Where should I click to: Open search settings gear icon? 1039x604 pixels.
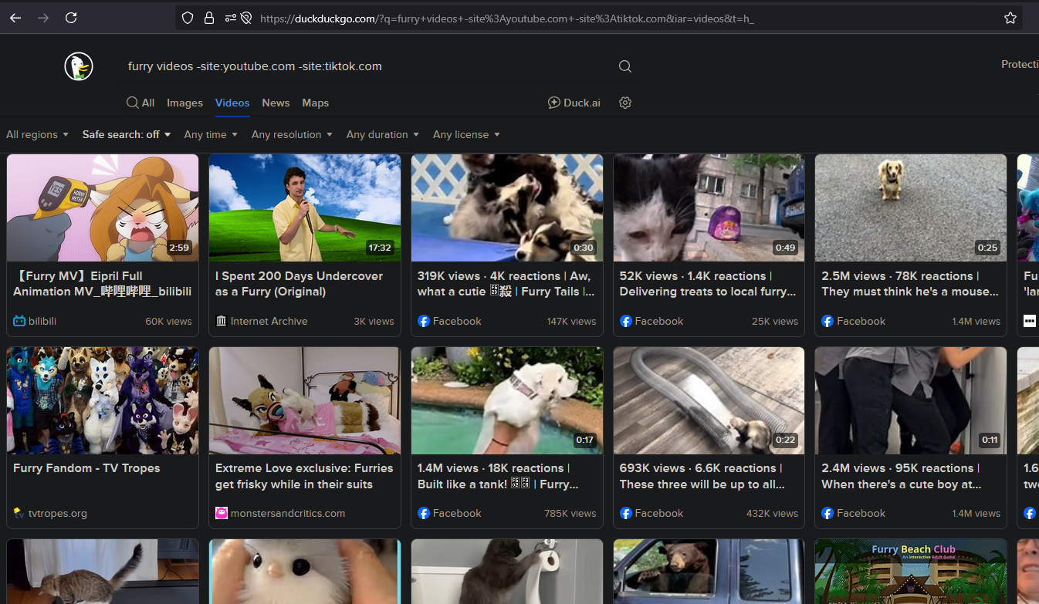(x=625, y=103)
